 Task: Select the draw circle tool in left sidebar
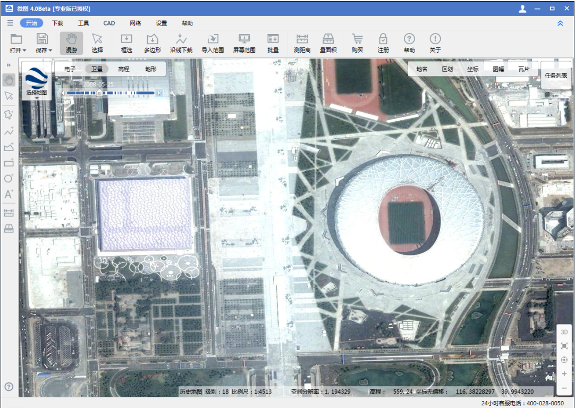(9, 179)
